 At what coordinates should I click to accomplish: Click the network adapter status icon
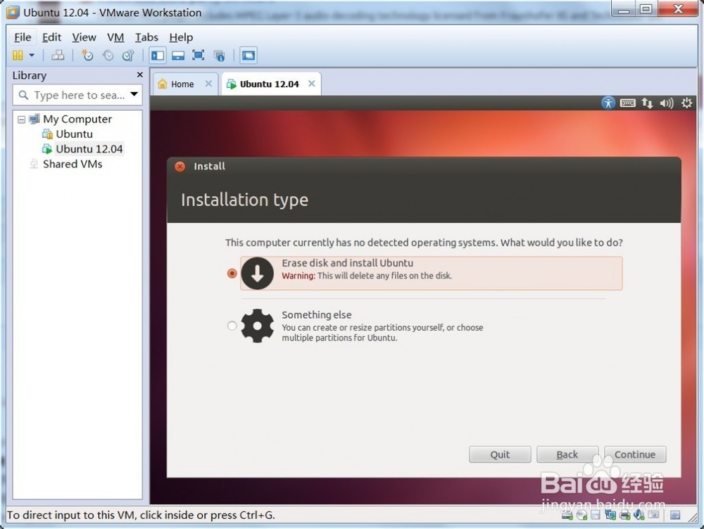tap(610, 515)
